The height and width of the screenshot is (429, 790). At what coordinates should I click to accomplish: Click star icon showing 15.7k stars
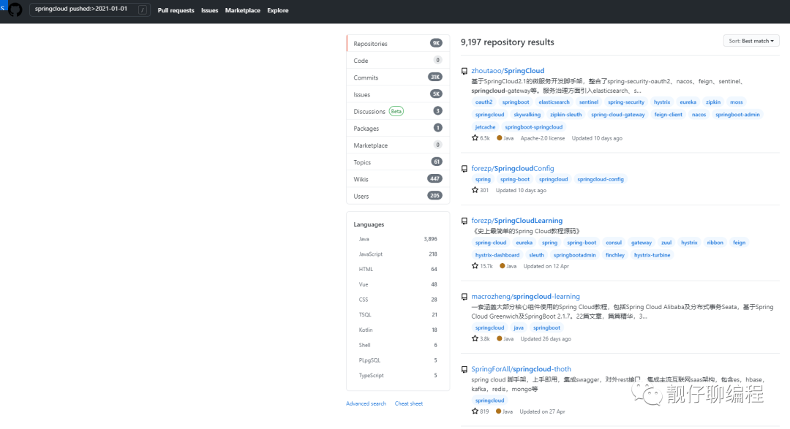[475, 265]
